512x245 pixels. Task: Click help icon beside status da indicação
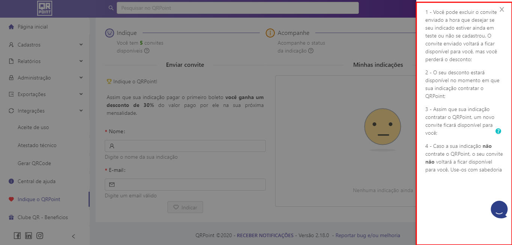310,51
